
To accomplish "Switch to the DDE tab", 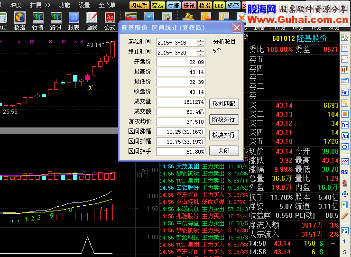I will click(x=219, y=5).
